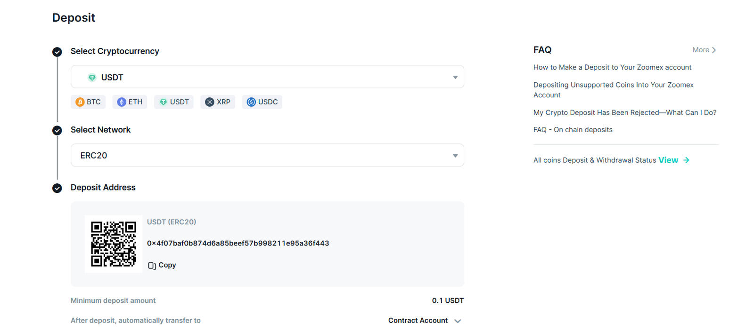Select the XRP quick-pick chip
Viewport: 754px width, 332px height.
[218, 102]
